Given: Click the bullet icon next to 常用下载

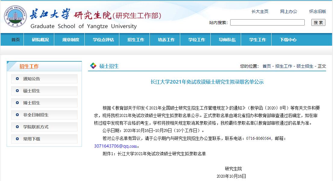Looking at the screenshot, I should (17, 139).
